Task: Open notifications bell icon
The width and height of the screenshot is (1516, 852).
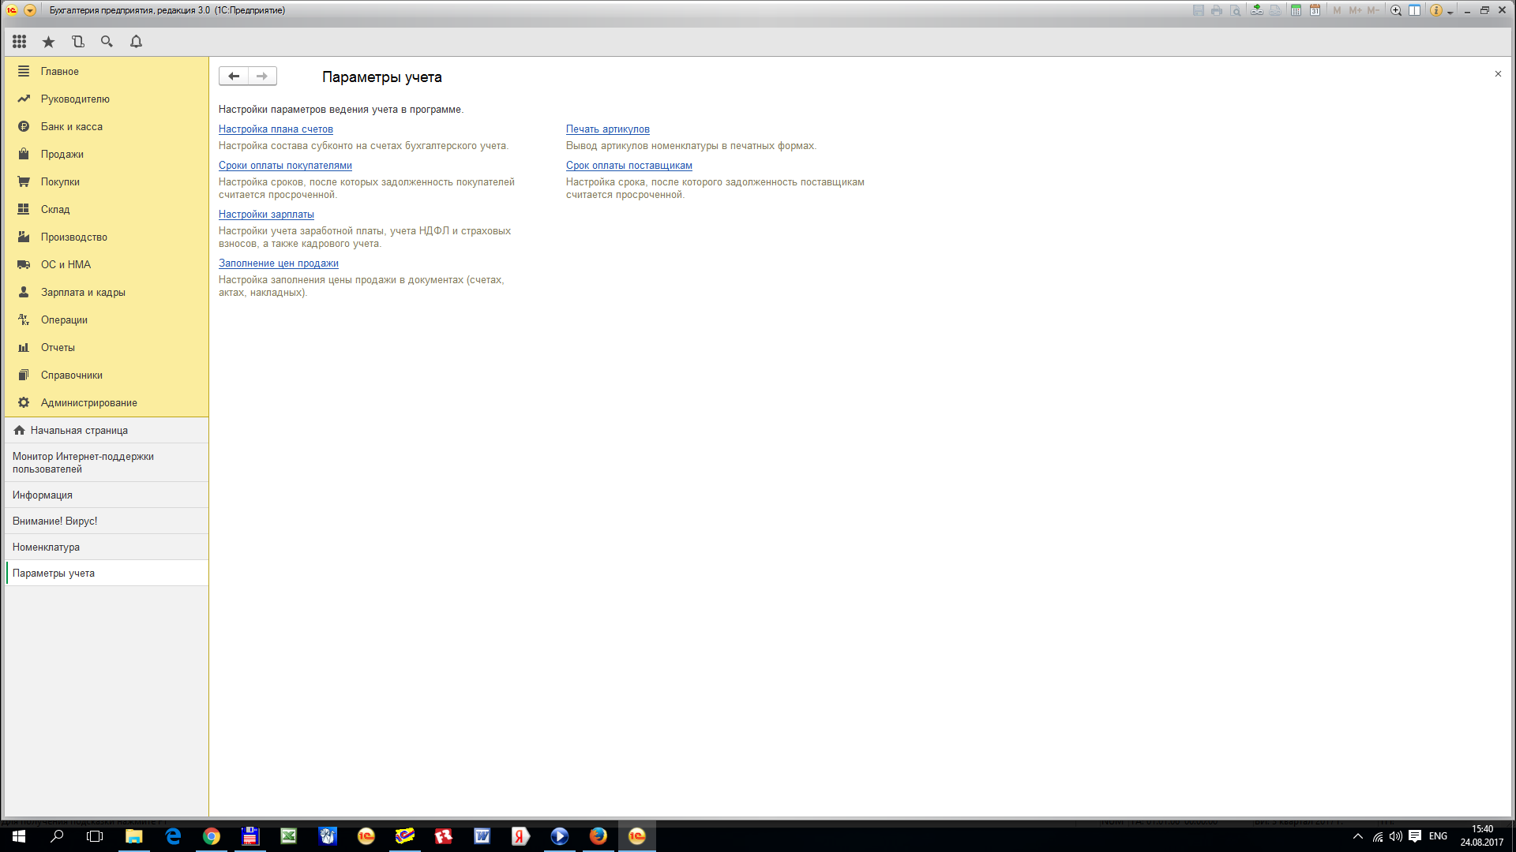Action: pos(136,42)
